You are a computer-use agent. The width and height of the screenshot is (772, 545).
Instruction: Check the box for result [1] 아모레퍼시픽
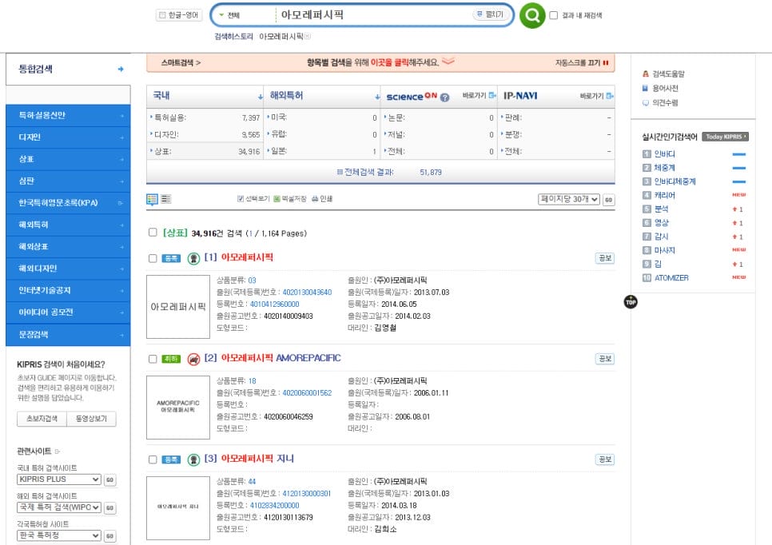(153, 258)
